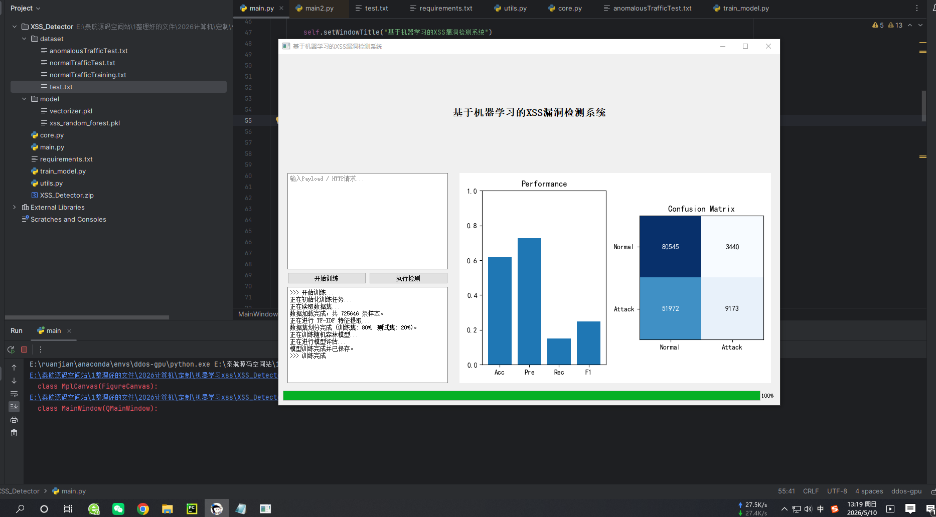
Task: Click the volume tray icon
Action: 808,508
